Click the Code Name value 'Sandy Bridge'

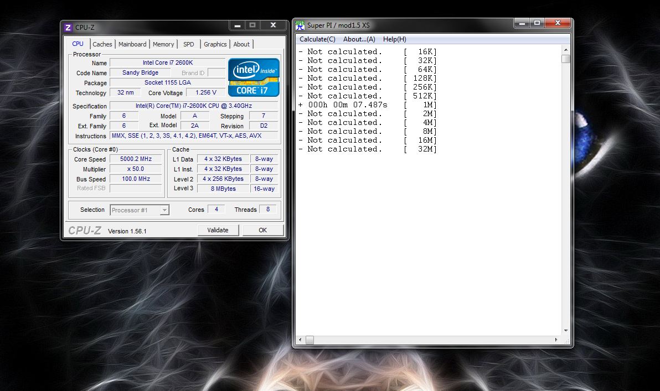click(x=140, y=73)
